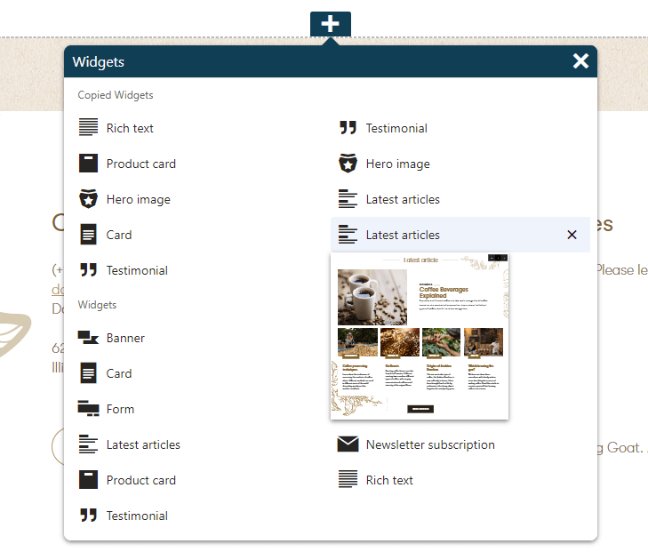The image size is (648, 552).
Task: Click the Testimonial quote icon in the left copied column
Action: coord(88,270)
